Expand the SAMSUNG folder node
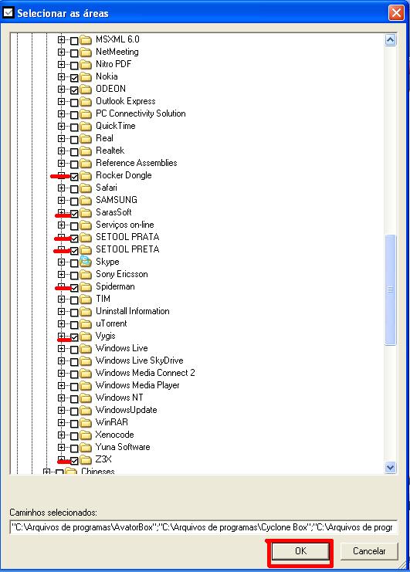The image size is (410, 572). tap(61, 200)
